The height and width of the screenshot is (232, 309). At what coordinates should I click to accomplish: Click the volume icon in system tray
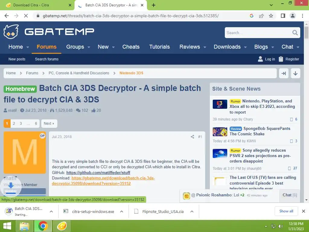[280, 226]
